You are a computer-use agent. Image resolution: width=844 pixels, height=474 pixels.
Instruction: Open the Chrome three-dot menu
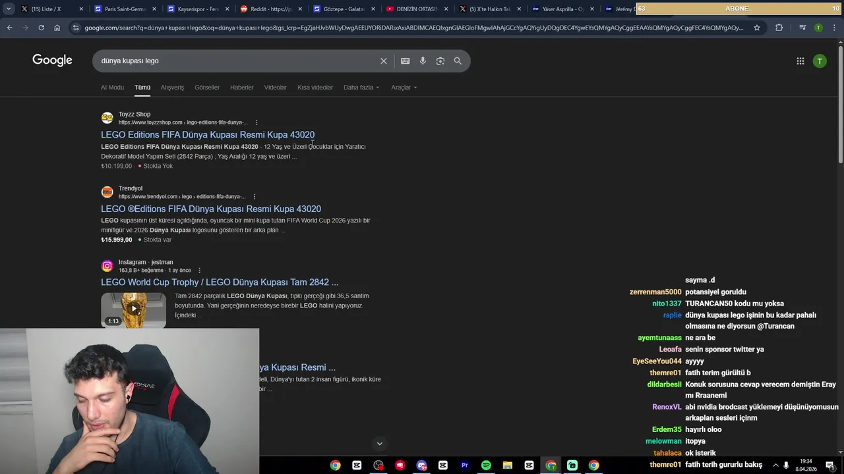(834, 28)
